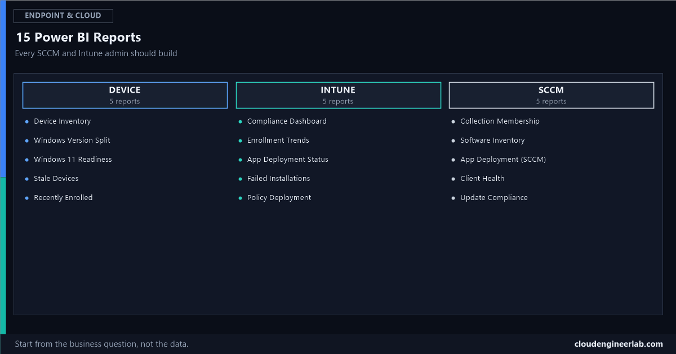Click 'Start from the business question' footer text
Screen dimensions: 676x354
pyautogui.click(x=101, y=344)
